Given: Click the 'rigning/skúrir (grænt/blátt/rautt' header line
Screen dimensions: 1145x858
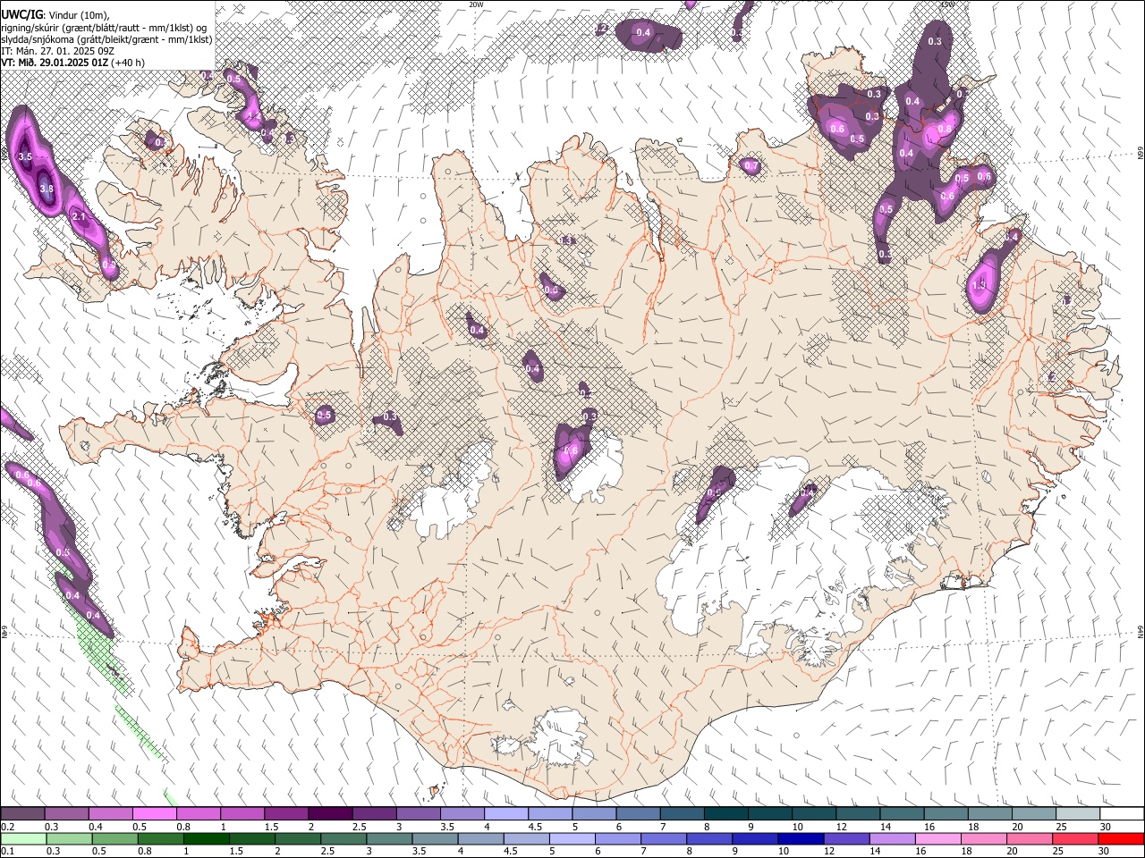Looking at the screenshot, I should pos(106,28).
